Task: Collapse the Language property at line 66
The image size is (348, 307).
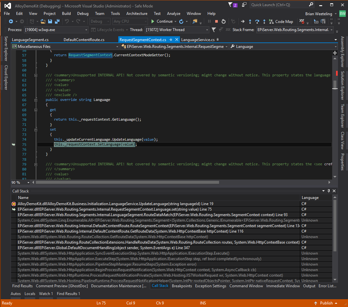Action: [x=36, y=100]
